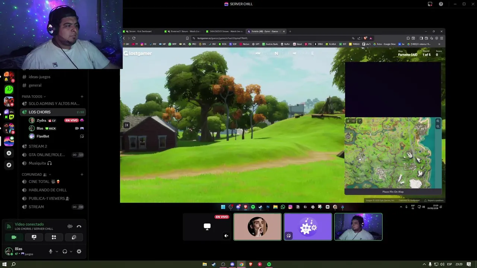Open activities launcher in voice panel
This screenshot has height=268, width=477.
pyautogui.click(x=54, y=237)
